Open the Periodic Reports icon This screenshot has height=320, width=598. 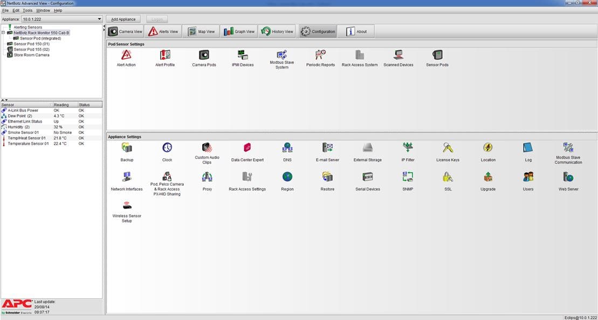pos(320,55)
